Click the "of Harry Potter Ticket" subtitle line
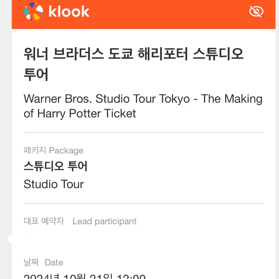 [80, 114]
